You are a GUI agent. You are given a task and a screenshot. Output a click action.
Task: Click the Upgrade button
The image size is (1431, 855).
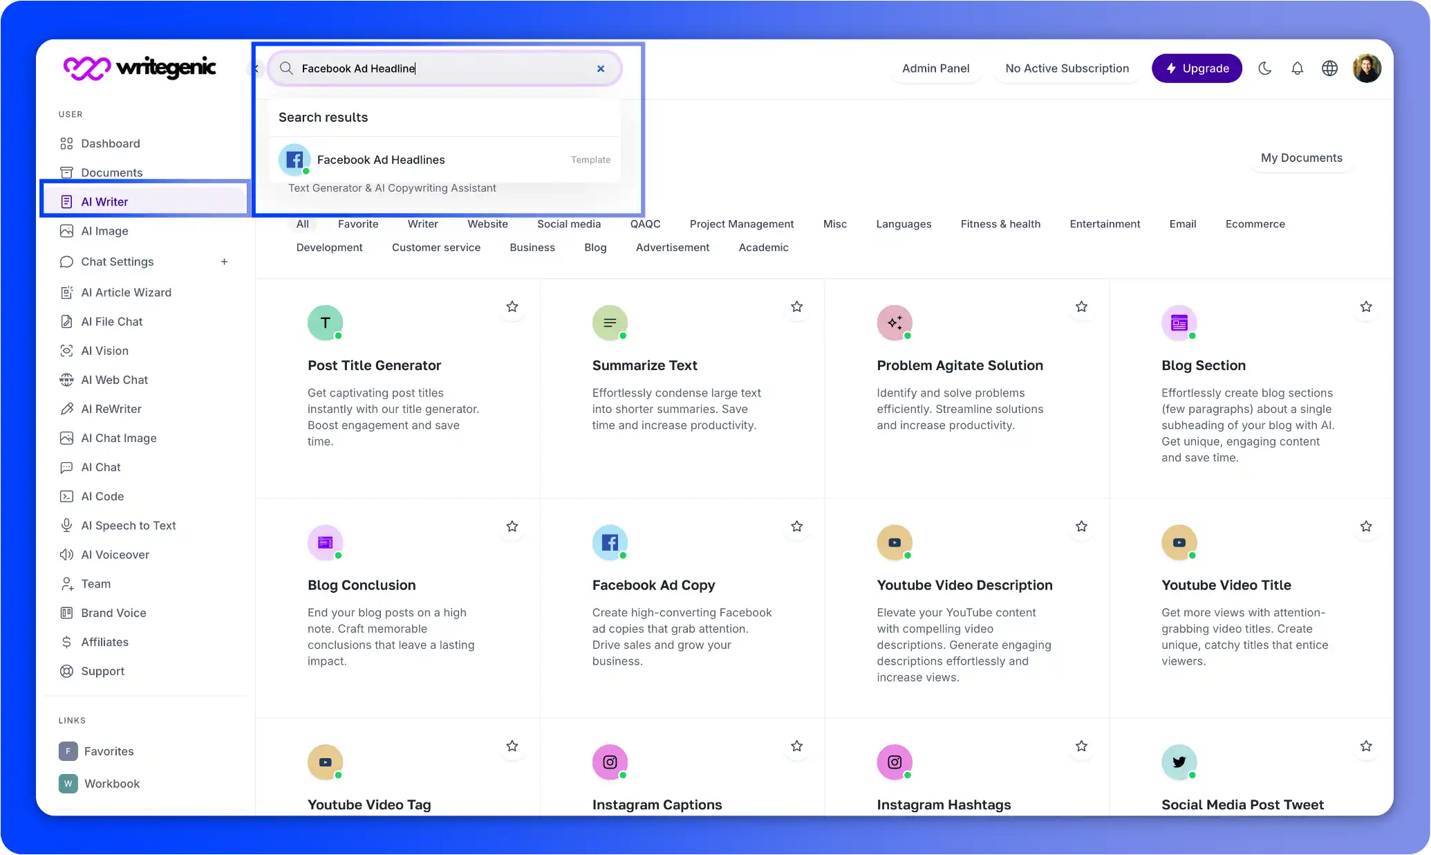1197,68
